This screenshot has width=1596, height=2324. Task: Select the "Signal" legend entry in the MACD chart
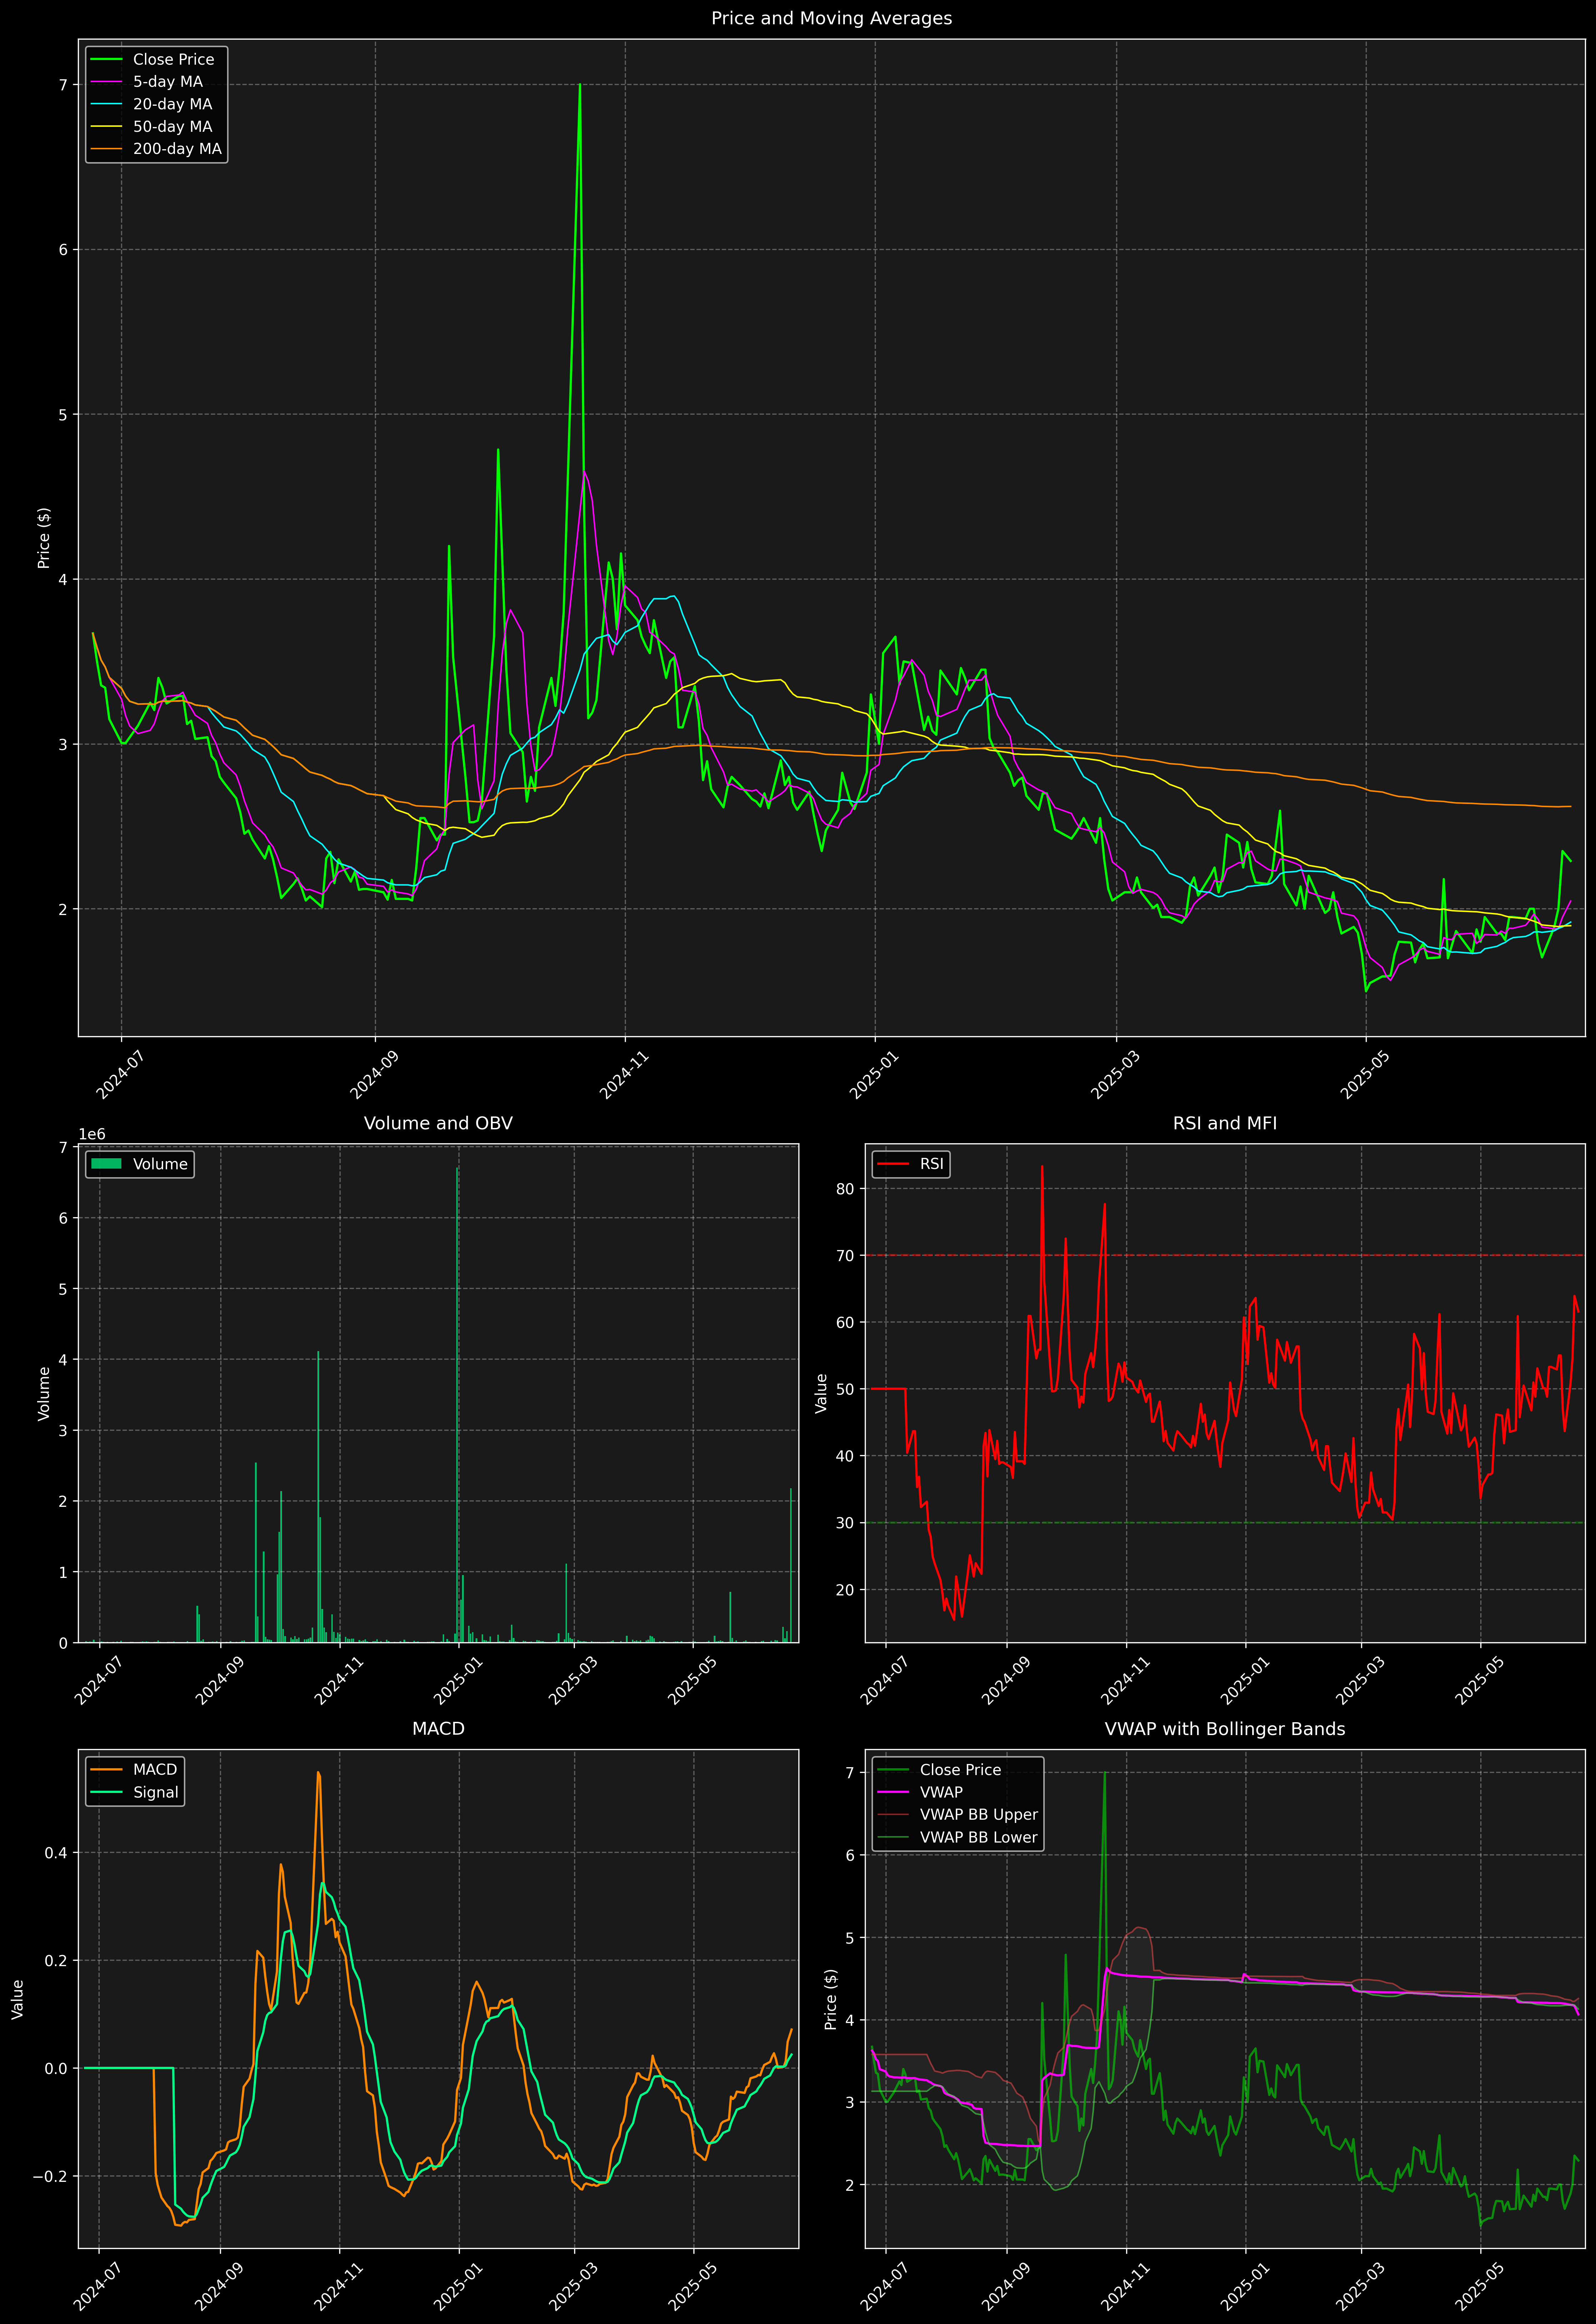(x=156, y=1793)
